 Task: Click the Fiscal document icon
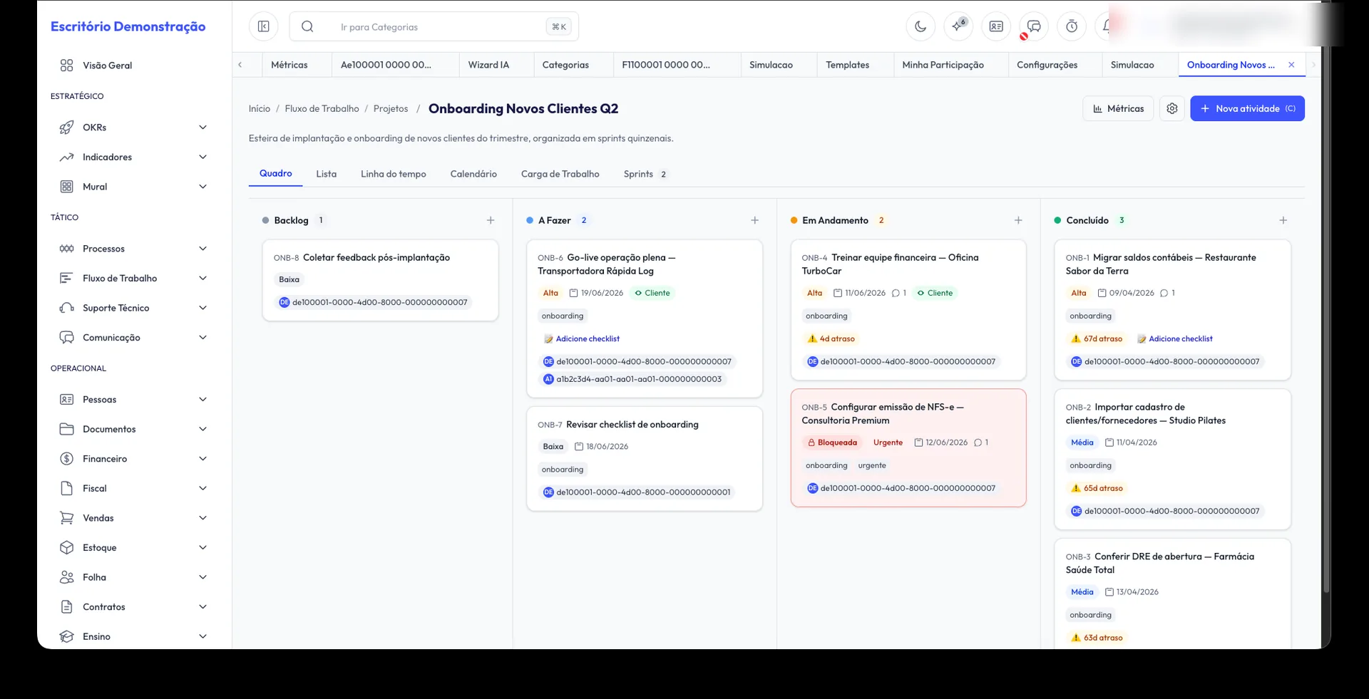coord(66,488)
